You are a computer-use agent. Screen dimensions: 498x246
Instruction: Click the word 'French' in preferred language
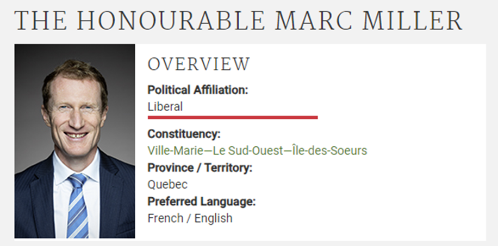(x=163, y=218)
